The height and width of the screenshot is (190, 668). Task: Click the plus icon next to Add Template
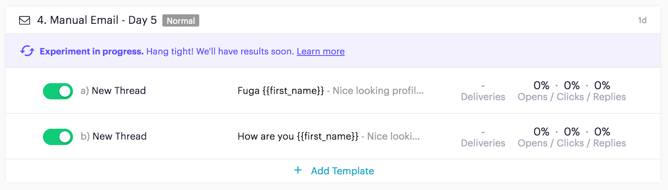pos(298,170)
